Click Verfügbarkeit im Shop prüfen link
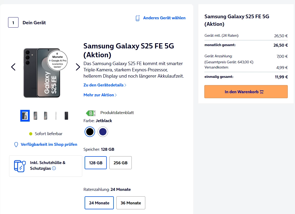295x214 pixels. click(x=49, y=144)
